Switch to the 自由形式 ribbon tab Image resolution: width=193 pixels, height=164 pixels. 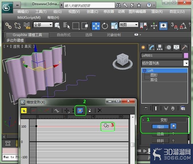click(x=64, y=35)
